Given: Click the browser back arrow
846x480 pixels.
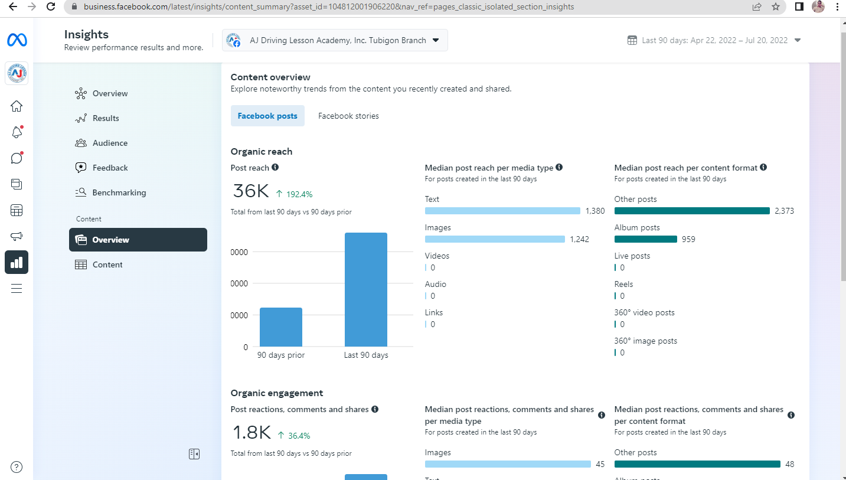Looking at the screenshot, I should coord(13,7).
